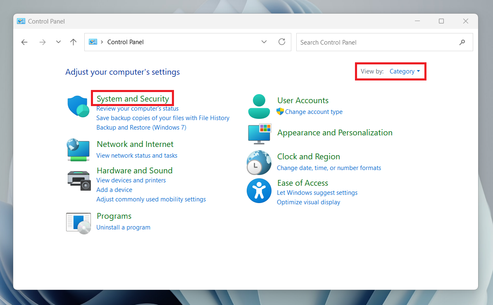Click the Control Panel icon in address bar
Screen dimensions: 493x305
93,42
